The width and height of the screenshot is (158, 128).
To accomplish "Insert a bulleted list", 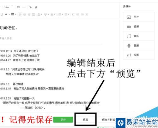I will [66, 14].
